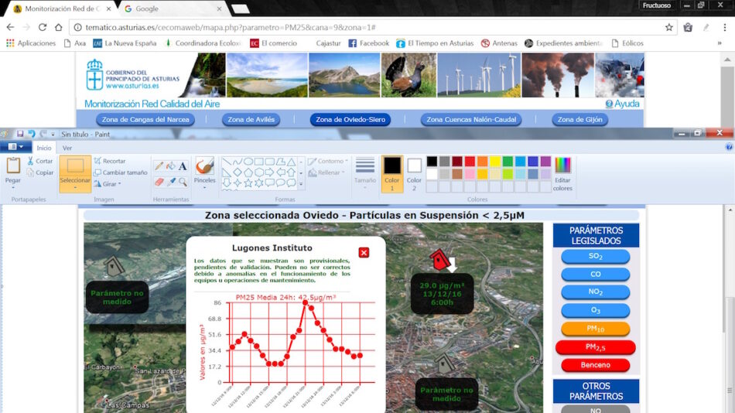Pick the Fill with color bucket tool
735x413 pixels.
point(170,166)
